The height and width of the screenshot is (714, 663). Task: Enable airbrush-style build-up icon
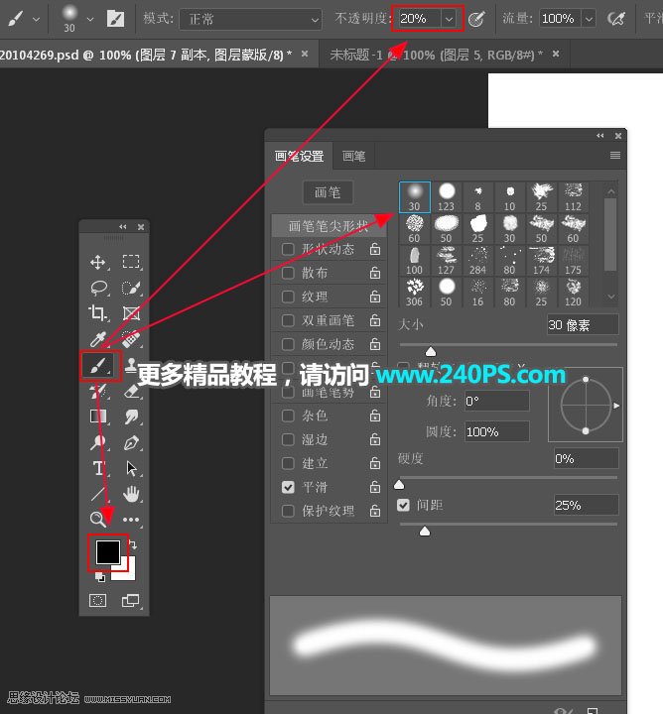[615, 19]
